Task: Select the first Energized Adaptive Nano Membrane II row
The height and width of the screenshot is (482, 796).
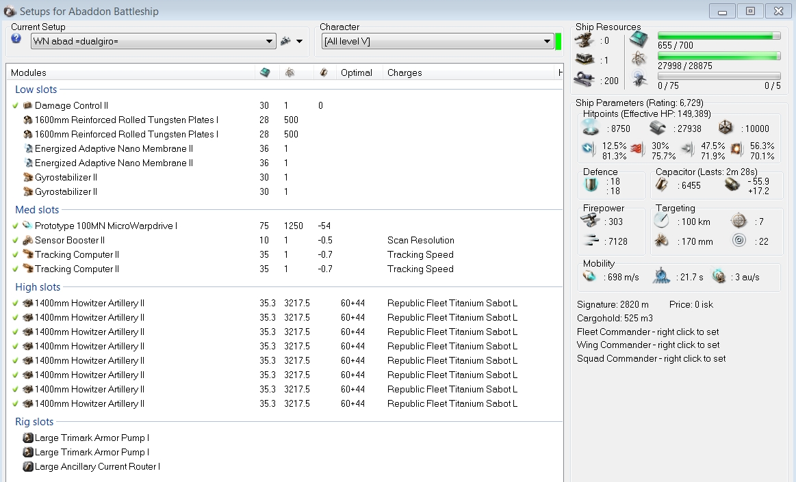Action: tap(284, 148)
